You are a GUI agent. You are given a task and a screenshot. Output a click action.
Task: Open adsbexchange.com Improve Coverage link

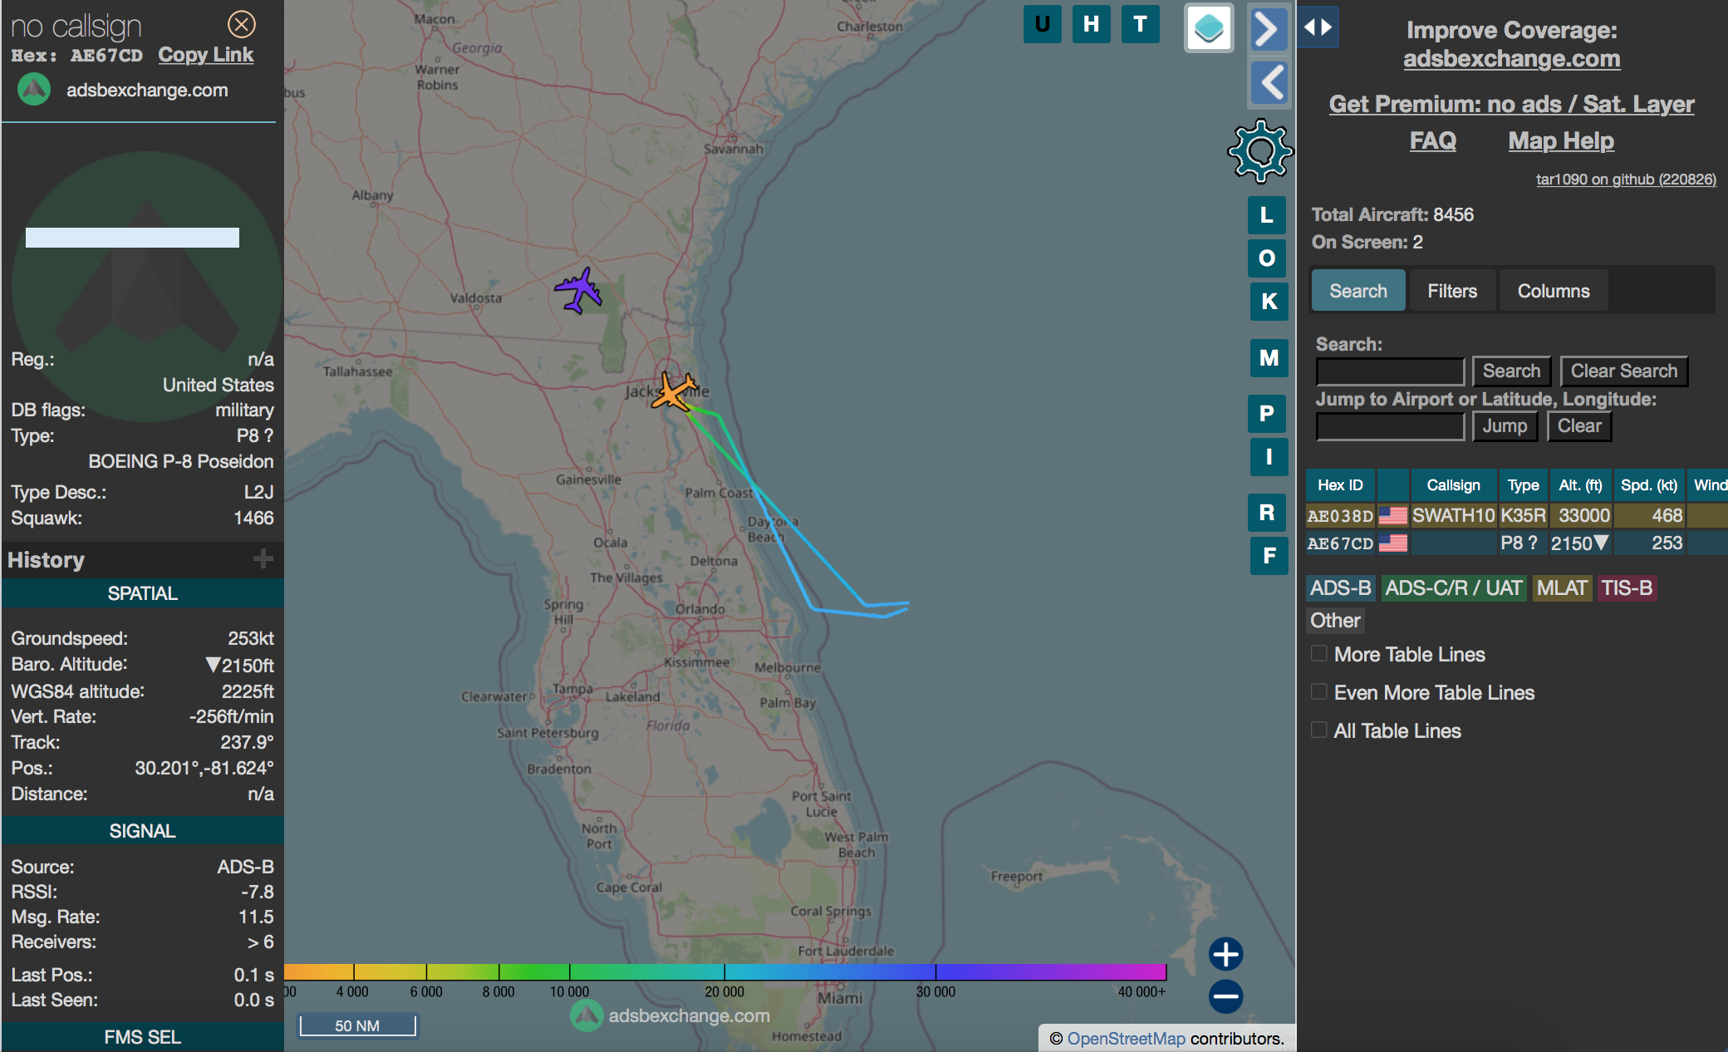(x=1511, y=59)
